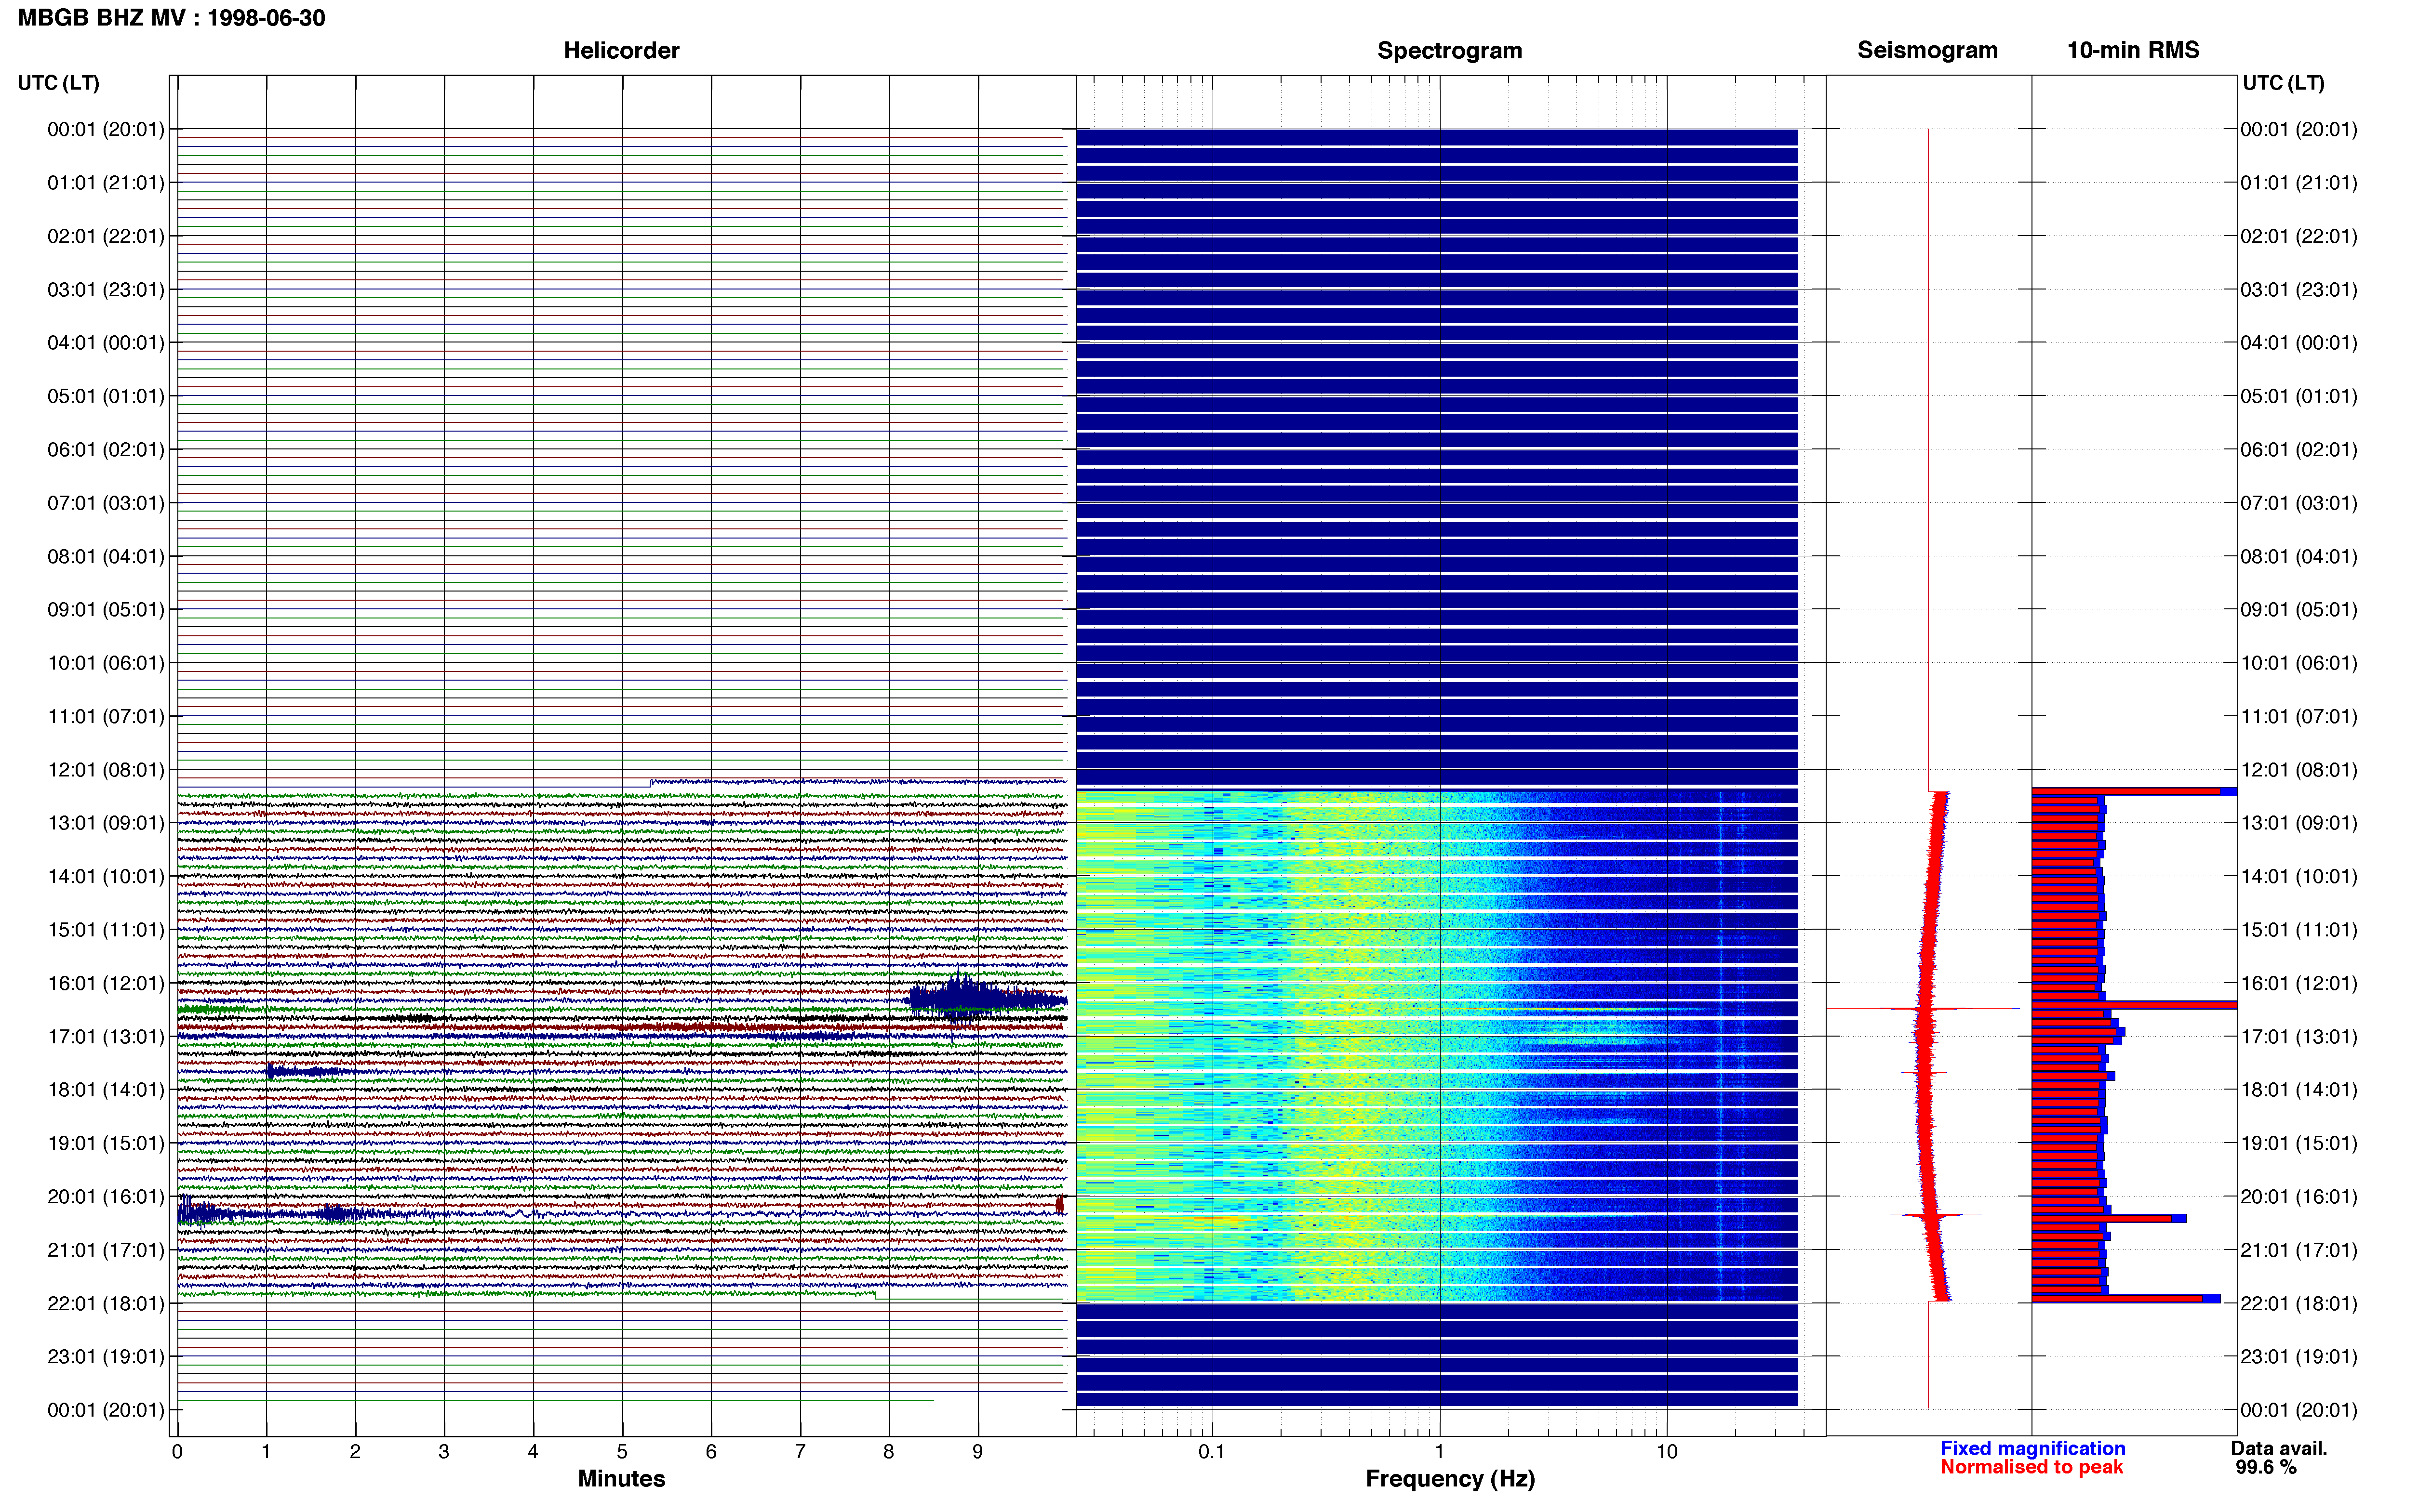Image resolution: width=2419 pixels, height=1512 pixels.
Task: Click left time label '14:01 (10:01)'
Action: (x=106, y=876)
